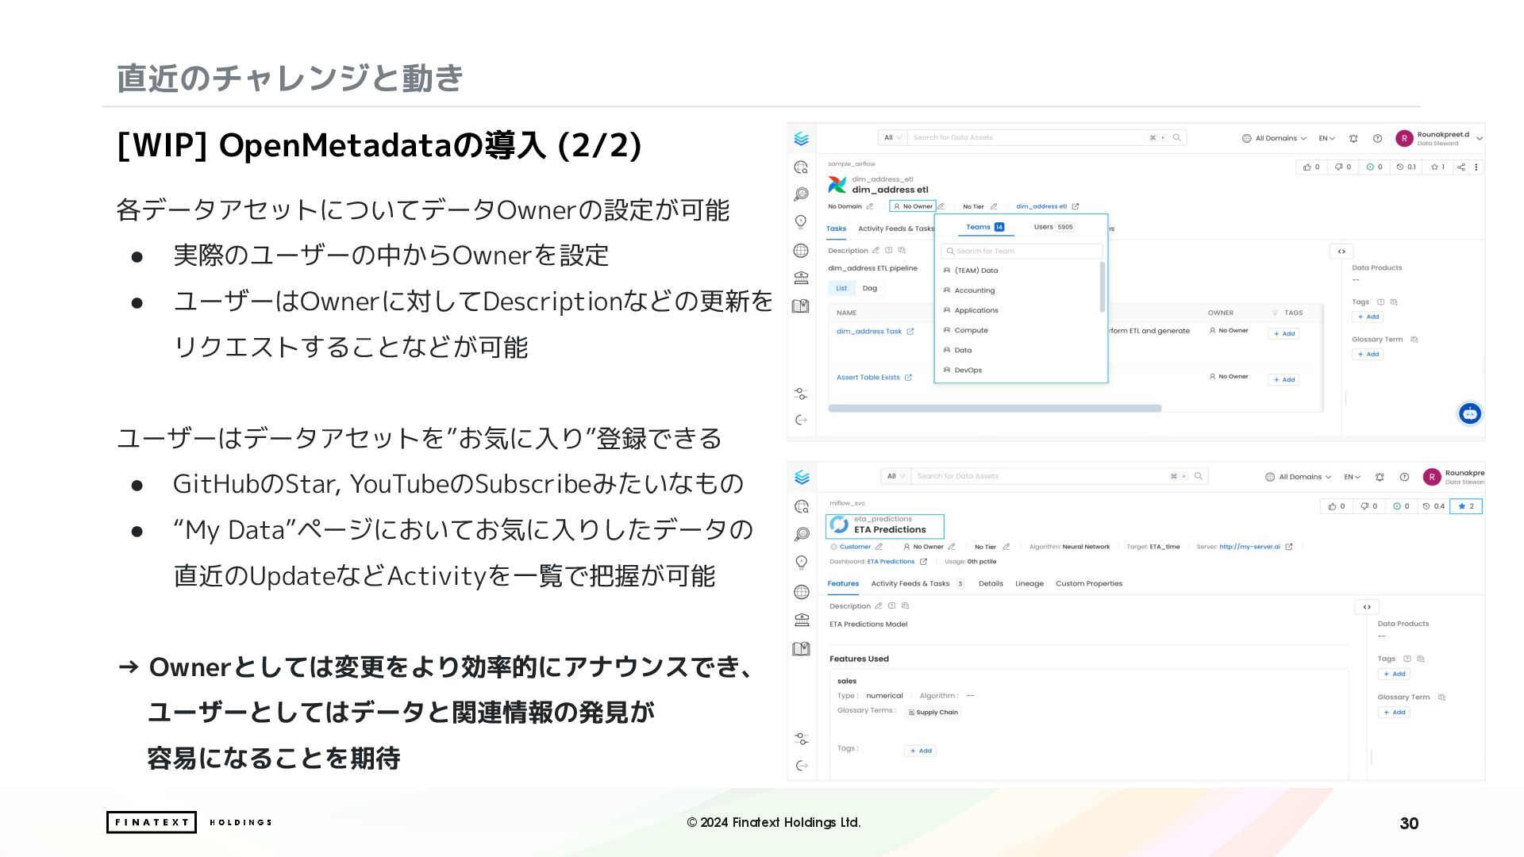Viewport: 1524px width, 857px height.
Task: Click notification bell on dim_address etl page
Action: click(1353, 138)
